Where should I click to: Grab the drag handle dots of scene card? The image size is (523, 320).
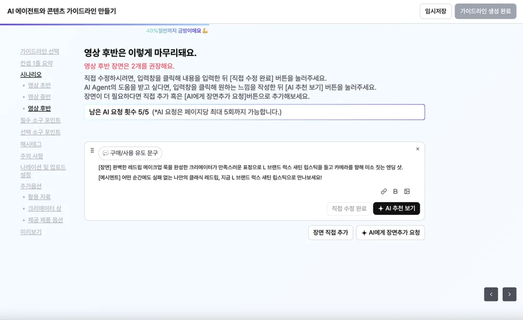pos(92,150)
